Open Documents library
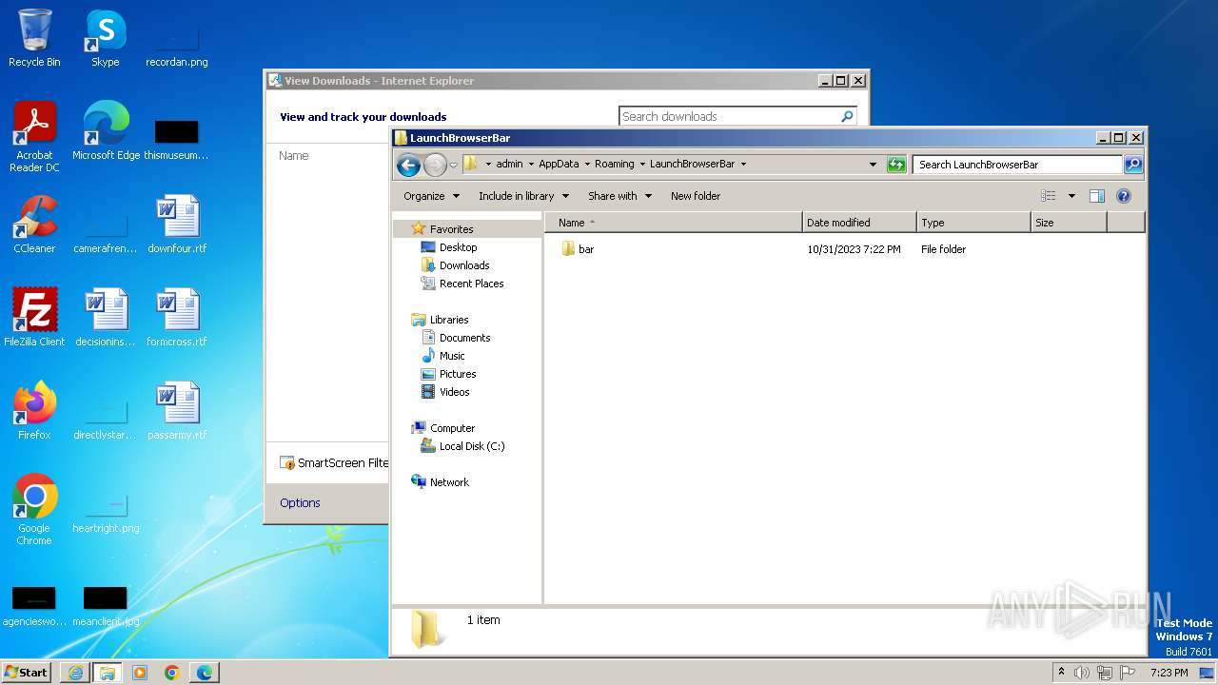 (464, 338)
